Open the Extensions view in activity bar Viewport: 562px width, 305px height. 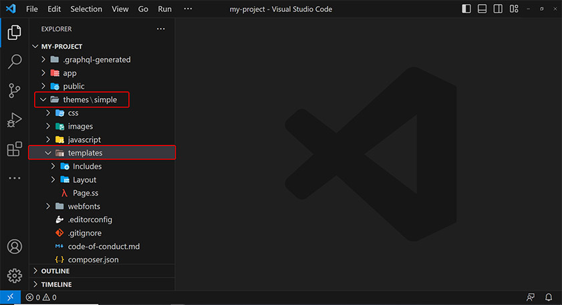(14, 149)
